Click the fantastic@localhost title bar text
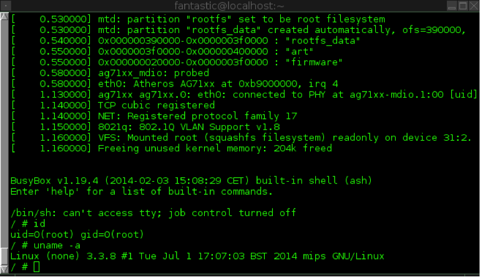The height and width of the screenshot is (277, 480). coord(229,6)
